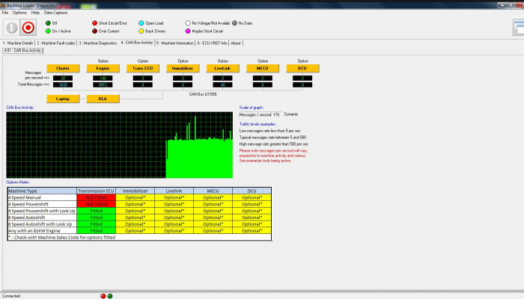Screen dimensions: 524x299
Task: Click the magenta Maybe Short Circuit indicator
Action: 188,31
